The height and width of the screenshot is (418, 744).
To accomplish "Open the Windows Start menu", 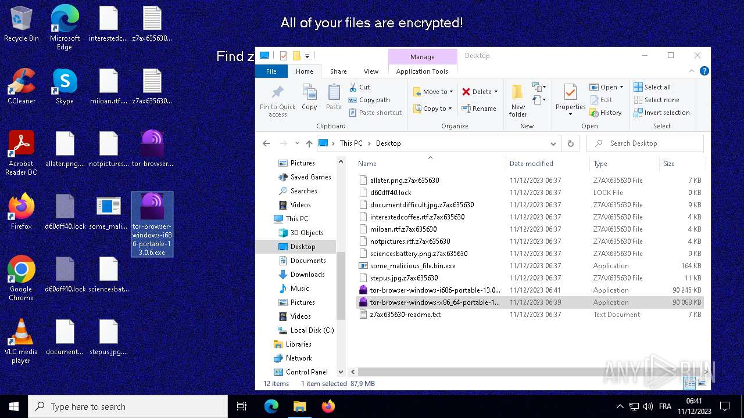I will (x=14, y=406).
